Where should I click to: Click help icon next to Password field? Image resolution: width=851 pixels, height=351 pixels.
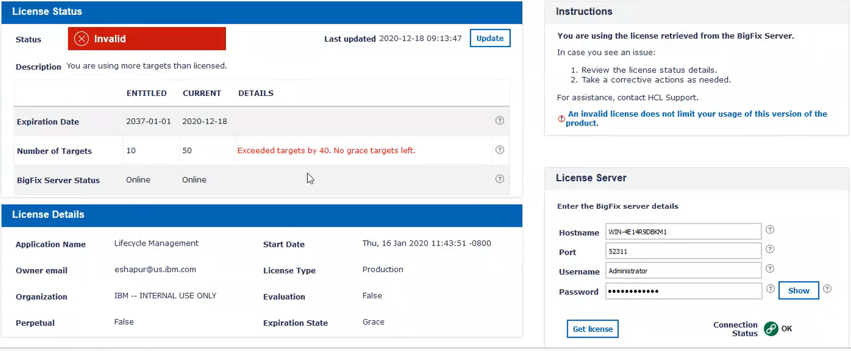coord(771,289)
